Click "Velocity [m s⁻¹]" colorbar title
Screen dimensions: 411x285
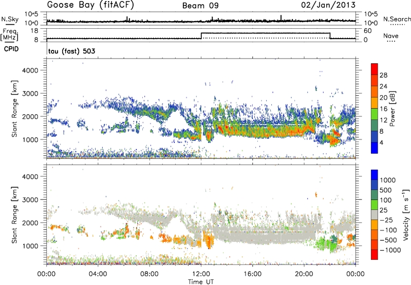click(x=406, y=215)
